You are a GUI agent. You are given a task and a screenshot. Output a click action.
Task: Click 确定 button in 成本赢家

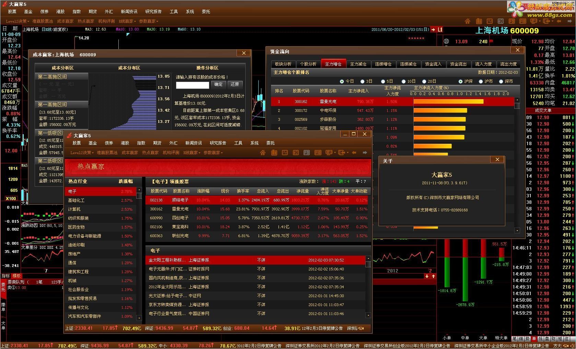click(x=219, y=84)
